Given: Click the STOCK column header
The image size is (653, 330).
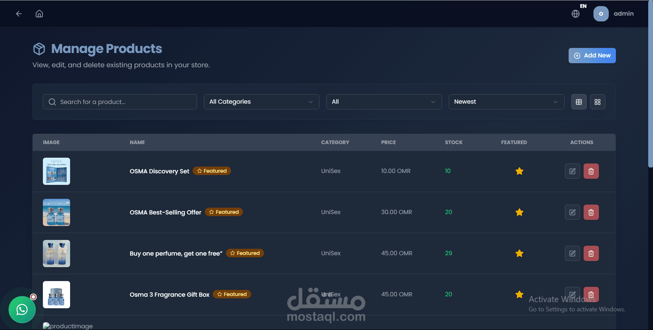Looking at the screenshot, I should tap(454, 142).
